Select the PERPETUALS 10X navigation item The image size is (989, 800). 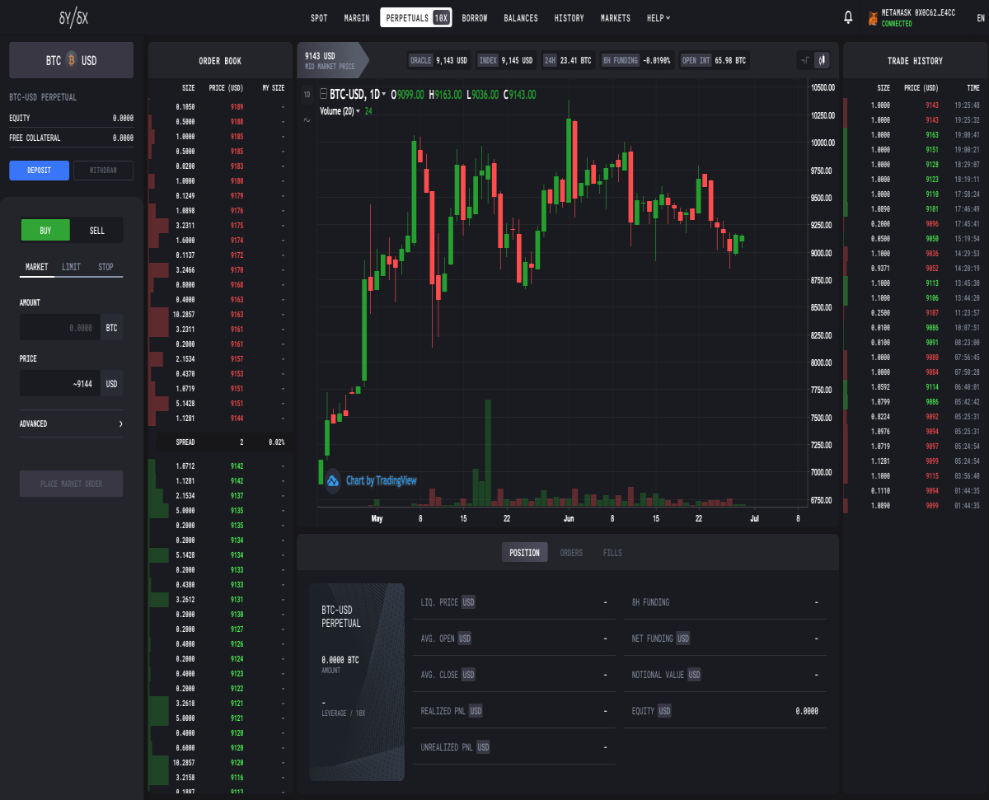416,17
